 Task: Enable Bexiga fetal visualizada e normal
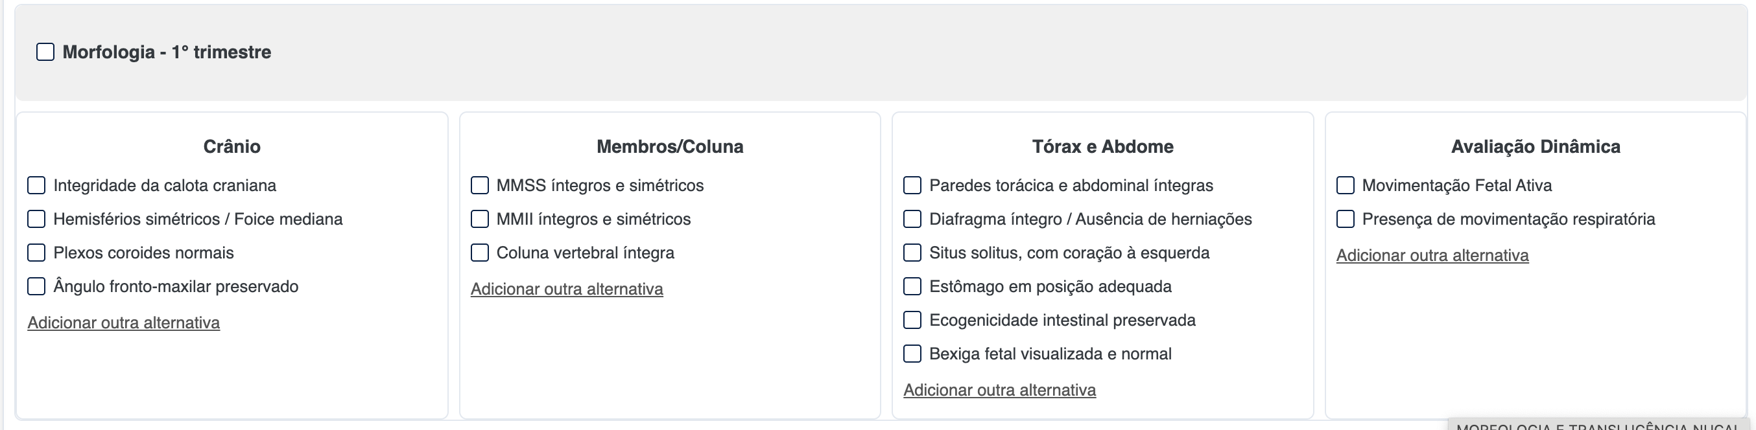[x=912, y=354]
